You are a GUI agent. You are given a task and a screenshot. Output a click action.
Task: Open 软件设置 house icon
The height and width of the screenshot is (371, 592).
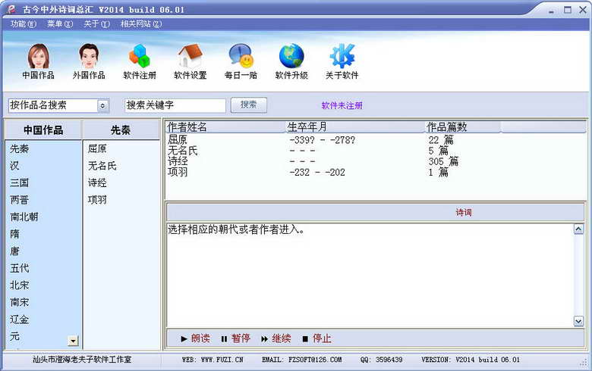click(190, 61)
